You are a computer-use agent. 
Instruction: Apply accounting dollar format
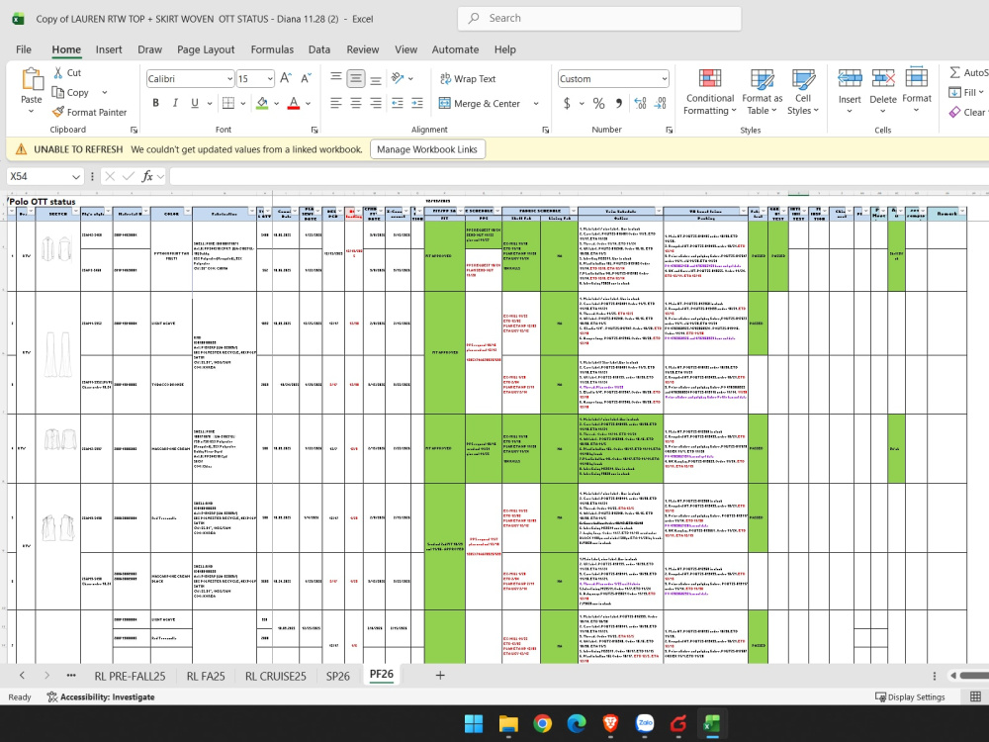click(567, 104)
